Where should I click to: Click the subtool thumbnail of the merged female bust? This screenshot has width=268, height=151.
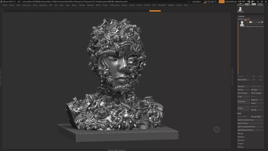point(242,23)
